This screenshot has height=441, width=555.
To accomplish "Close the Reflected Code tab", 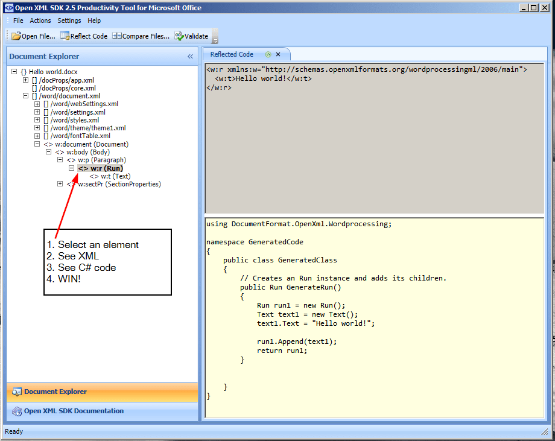I will (277, 54).
